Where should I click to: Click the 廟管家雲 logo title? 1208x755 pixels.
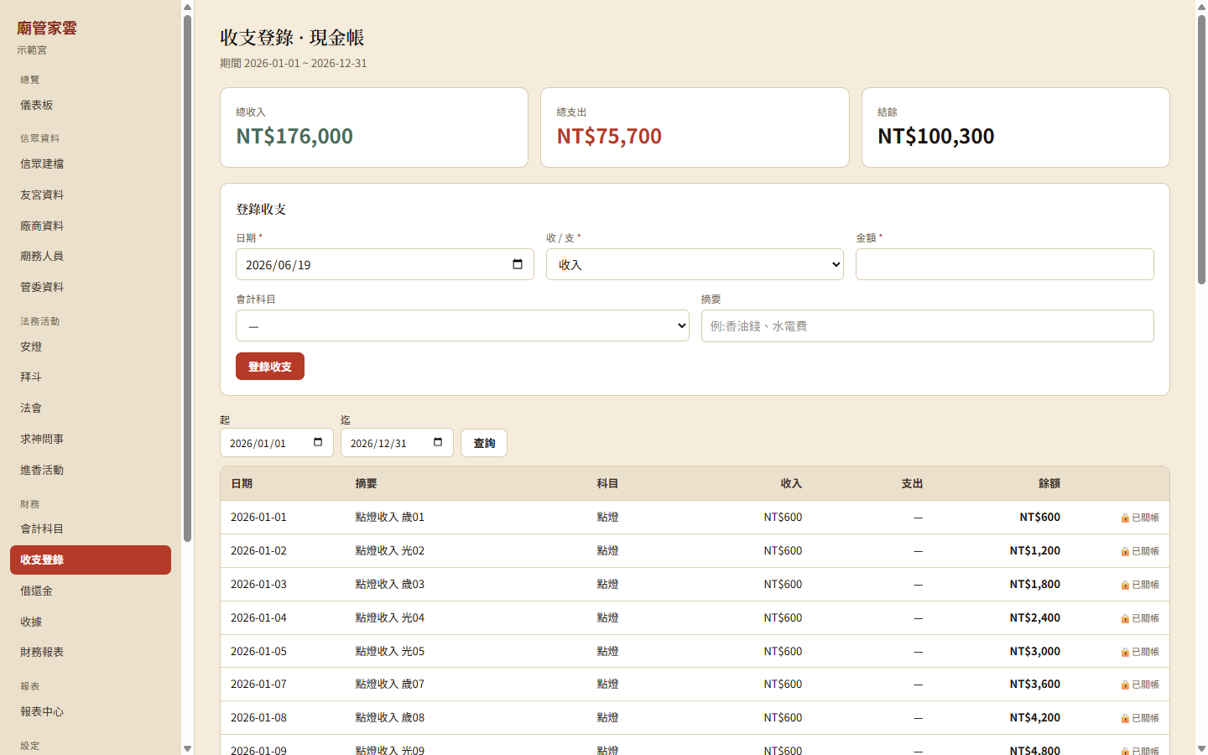coord(47,28)
